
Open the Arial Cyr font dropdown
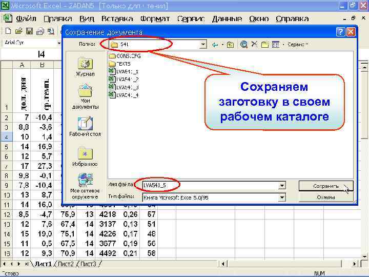click(x=59, y=43)
